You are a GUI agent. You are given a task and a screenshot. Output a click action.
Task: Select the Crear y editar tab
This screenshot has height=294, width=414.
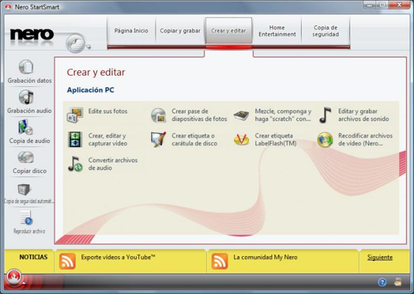pos(228,31)
